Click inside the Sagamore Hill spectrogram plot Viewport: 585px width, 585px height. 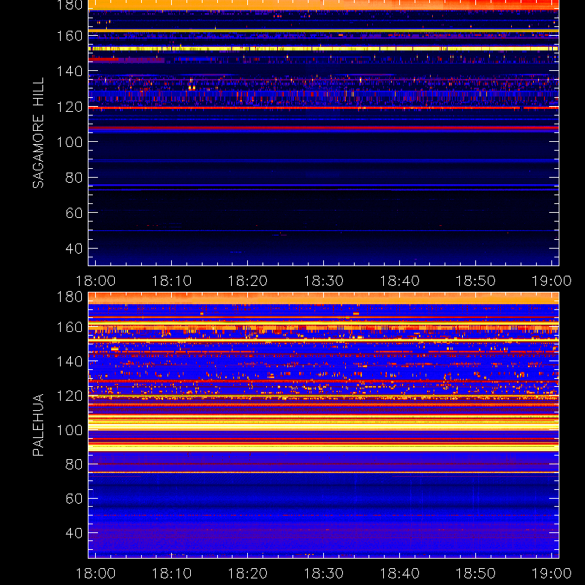pos(323,133)
